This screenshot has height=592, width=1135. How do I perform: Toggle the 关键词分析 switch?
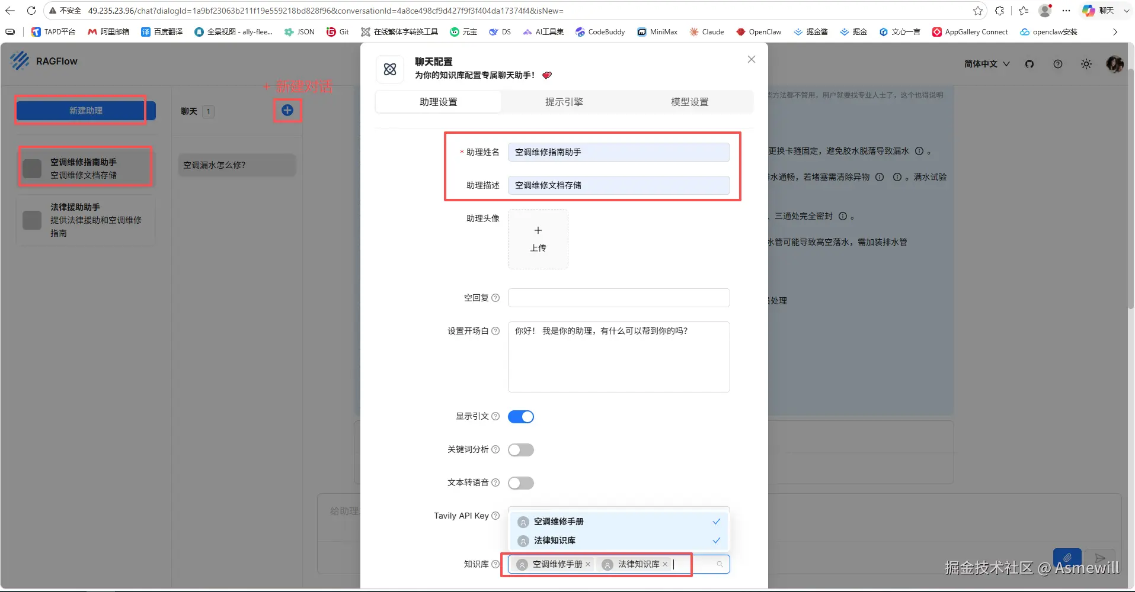[x=521, y=450]
